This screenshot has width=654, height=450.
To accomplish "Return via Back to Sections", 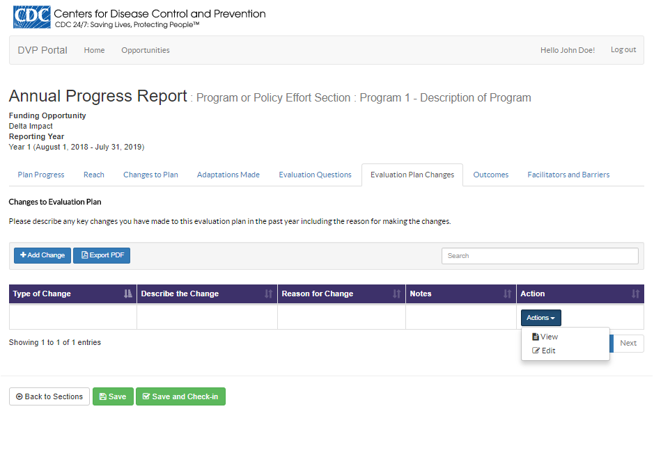I will point(49,396).
